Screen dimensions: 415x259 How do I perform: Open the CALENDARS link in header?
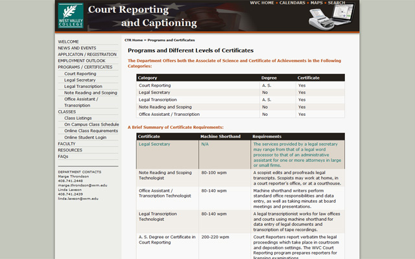[x=292, y=3]
